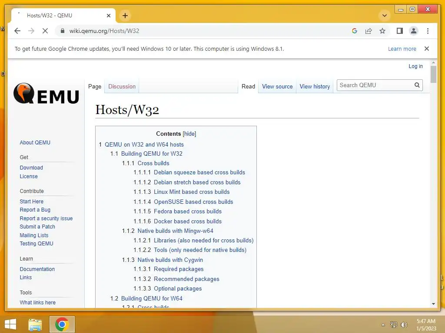This screenshot has height=333, width=445.
Task: Open Linux Mint based cross builds
Action: (x=192, y=192)
